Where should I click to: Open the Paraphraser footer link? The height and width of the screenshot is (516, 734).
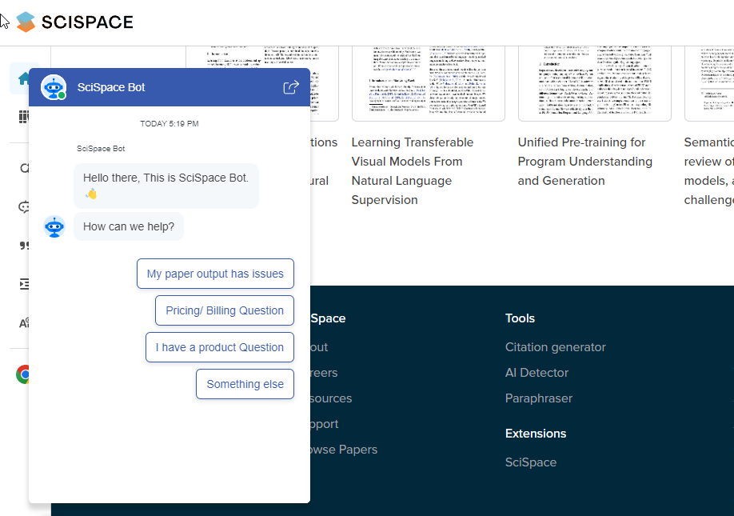pos(539,398)
